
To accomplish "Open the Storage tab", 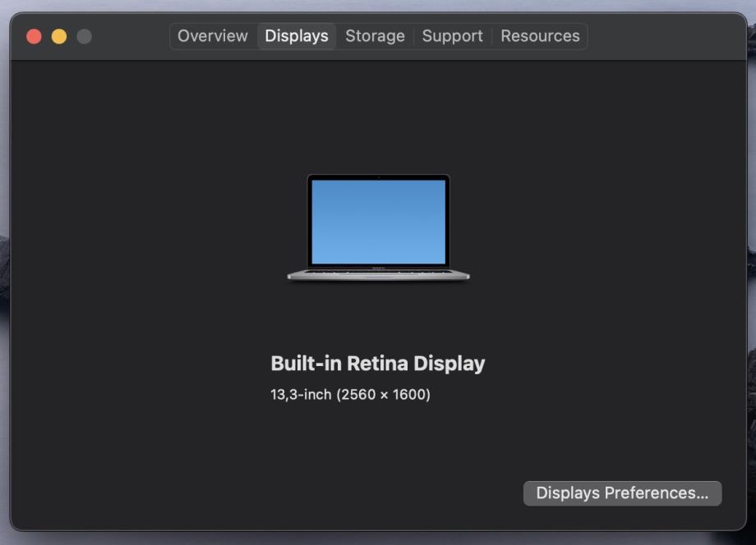I will (x=375, y=36).
